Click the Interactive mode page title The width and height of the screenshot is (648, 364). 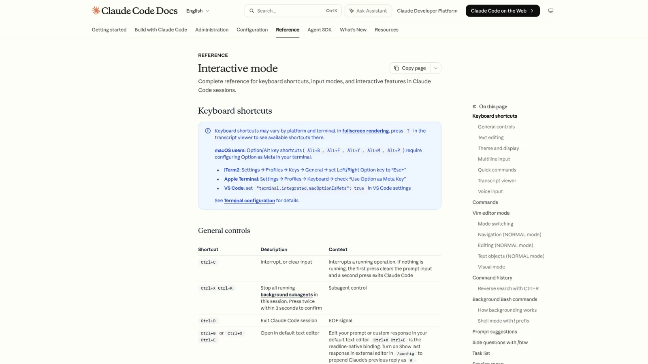[x=238, y=68]
